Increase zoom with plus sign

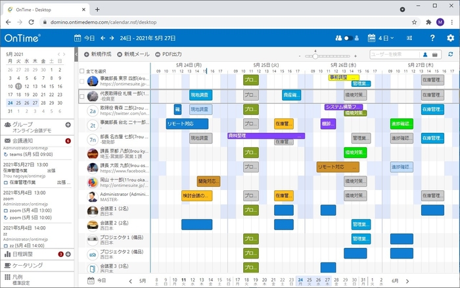tap(356, 56)
